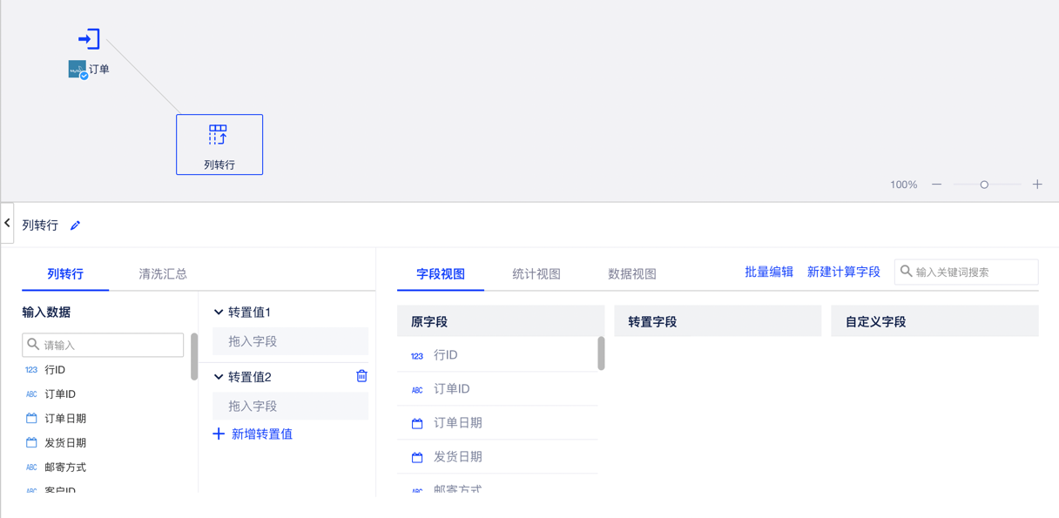Click the 订单 data source icon
The height and width of the screenshot is (518, 1059).
(78, 70)
